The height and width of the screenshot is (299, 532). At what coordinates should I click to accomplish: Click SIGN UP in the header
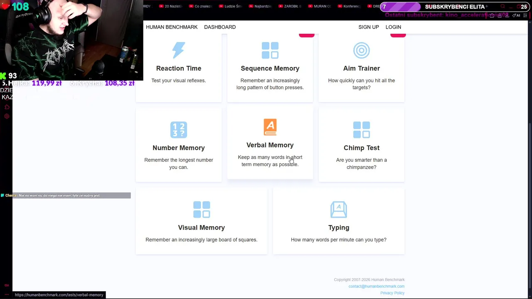point(369,27)
